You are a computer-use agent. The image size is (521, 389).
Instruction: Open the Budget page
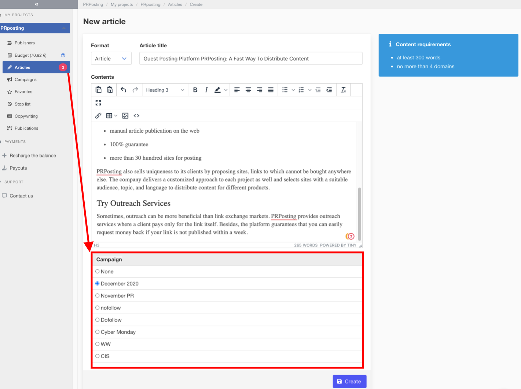point(30,55)
